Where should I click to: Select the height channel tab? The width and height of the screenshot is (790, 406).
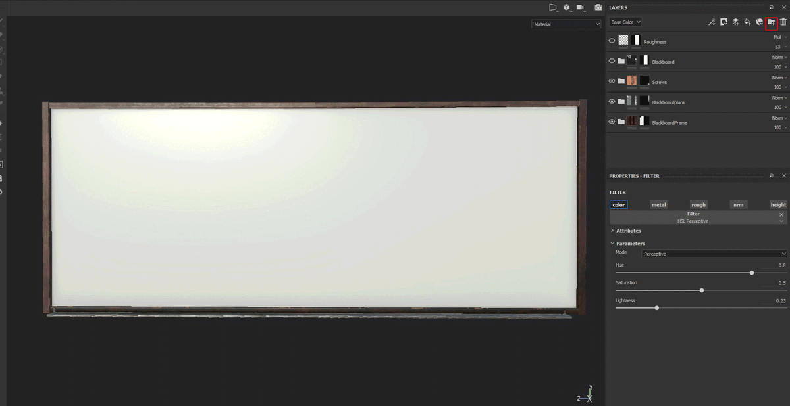pos(778,205)
